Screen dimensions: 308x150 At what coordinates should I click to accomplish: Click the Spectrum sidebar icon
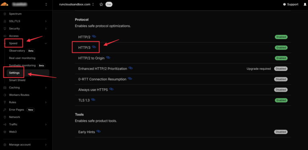5,14
